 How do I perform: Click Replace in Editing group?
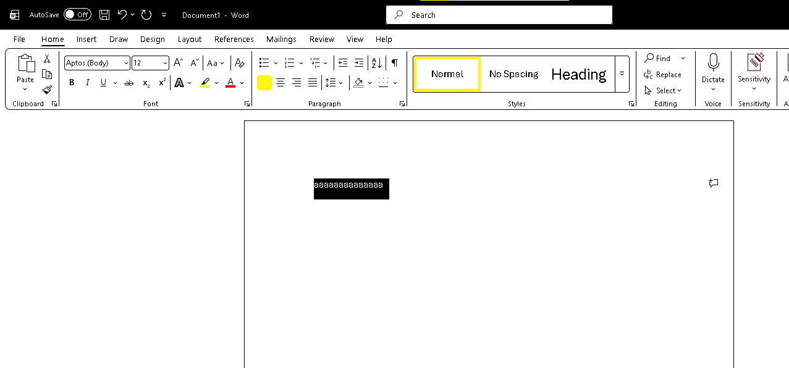point(662,74)
